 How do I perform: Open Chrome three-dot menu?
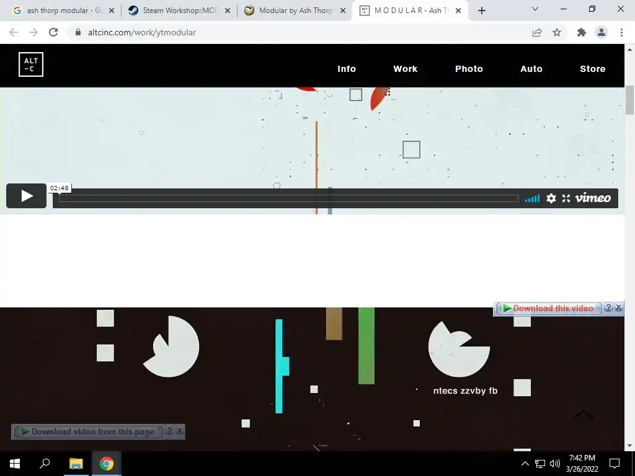click(621, 32)
